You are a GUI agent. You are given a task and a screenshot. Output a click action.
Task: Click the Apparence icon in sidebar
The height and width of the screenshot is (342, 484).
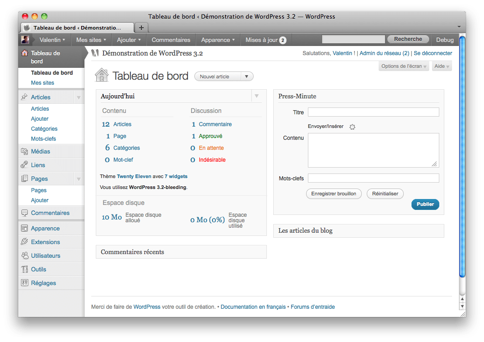coord(24,228)
